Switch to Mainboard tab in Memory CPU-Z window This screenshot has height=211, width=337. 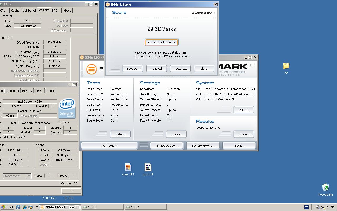click(x=29, y=11)
